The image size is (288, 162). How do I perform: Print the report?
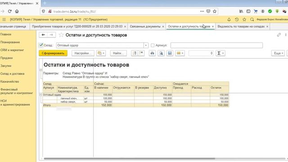(152, 53)
